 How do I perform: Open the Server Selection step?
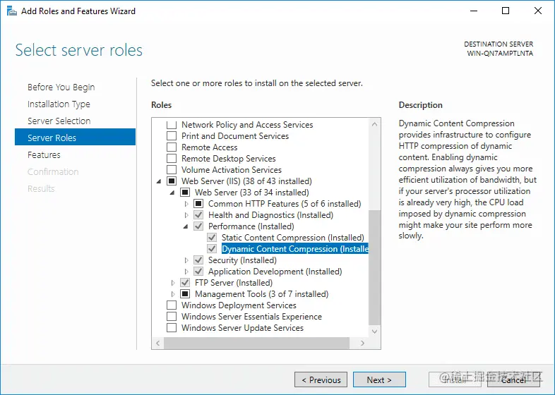(59, 121)
